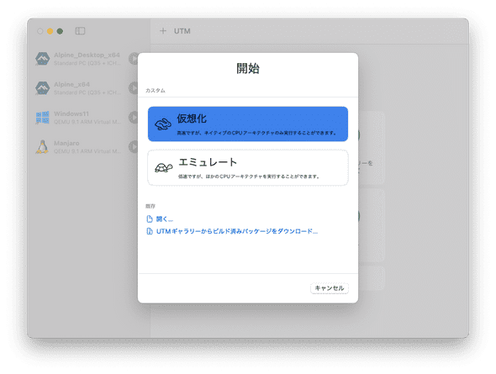The image size is (496, 374).
Task: Click the Manjaro penguin icon
Action: (42, 147)
